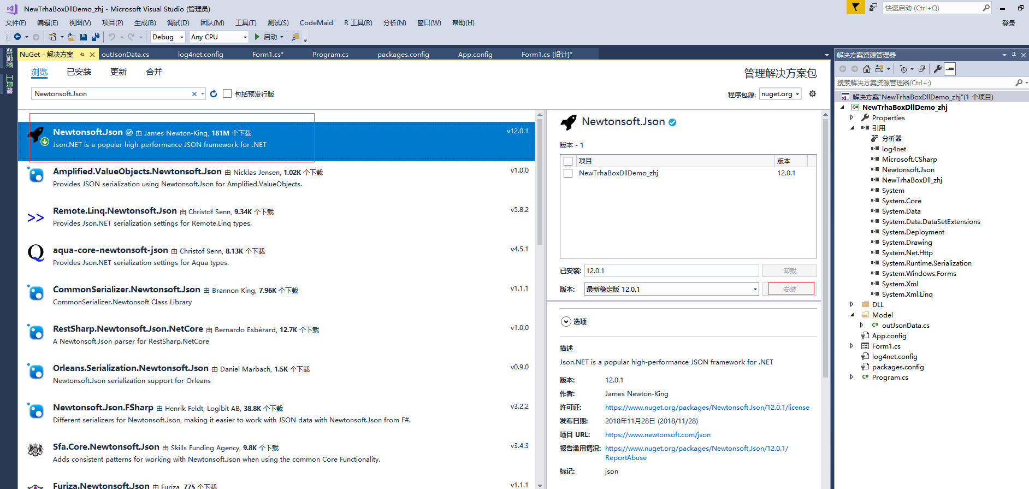Open NuGet settings gear icon
Screen dimensions: 1029x489
813,94
